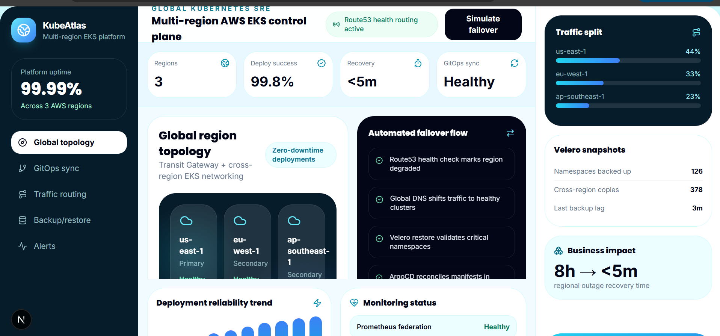Click the Zero-downtime deployments badge
The image size is (720, 336).
[301, 155]
